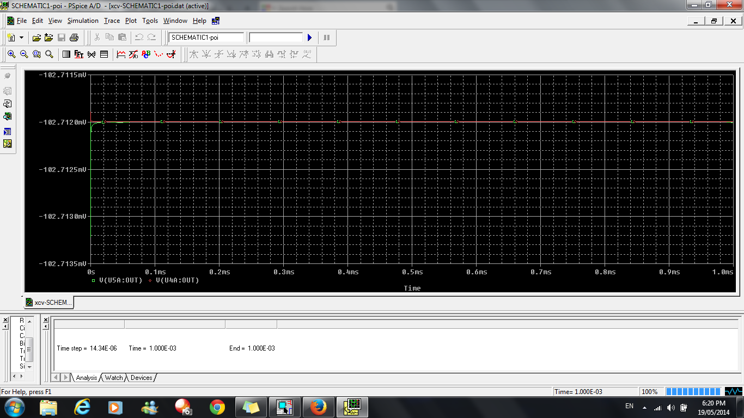
Task: Open the Edit menu
Action: tap(38, 21)
